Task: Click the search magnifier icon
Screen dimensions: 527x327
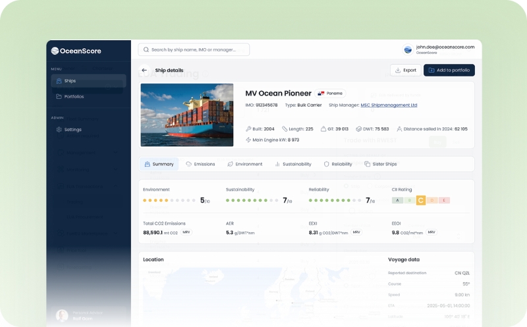Action: (146, 49)
